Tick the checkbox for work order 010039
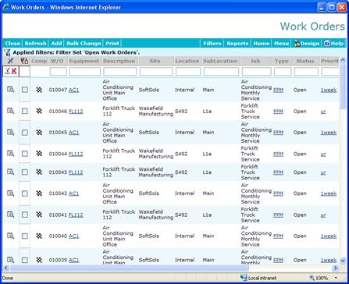This screenshot has width=349, height=284. 25,260
